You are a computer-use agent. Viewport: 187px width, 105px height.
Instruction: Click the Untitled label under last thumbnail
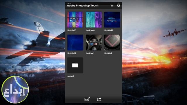108,53
